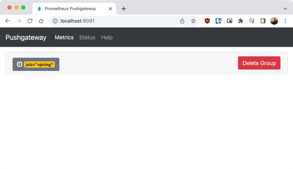Close the Prometheus Pushgateway tab
This screenshot has width=293, height=169.
tap(110, 9)
